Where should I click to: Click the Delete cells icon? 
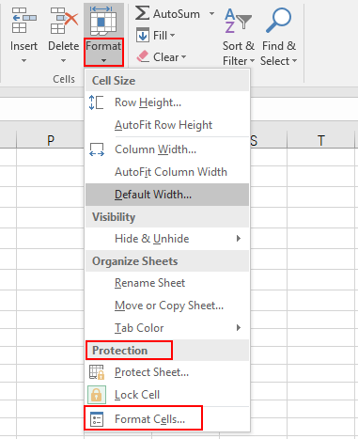point(65,21)
